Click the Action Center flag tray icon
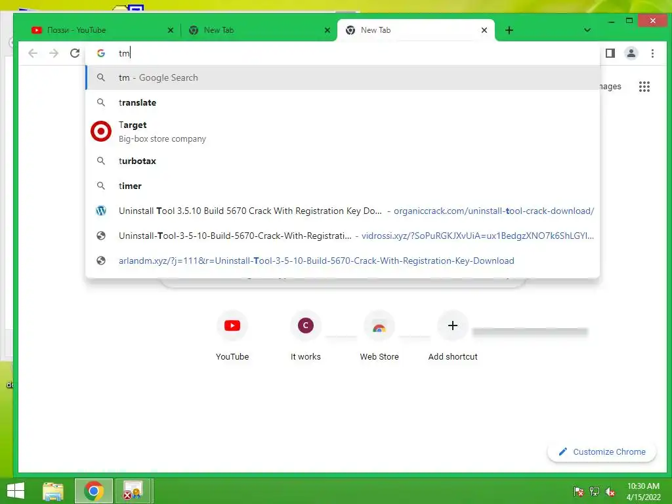 point(578,492)
